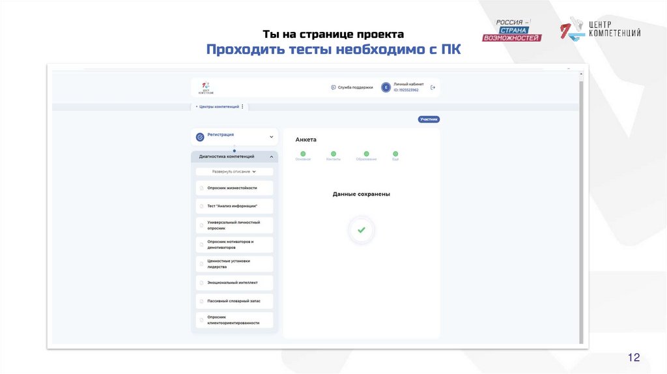Select the Основное step in Анкета
667x374 pixels.
click(303, 156)
